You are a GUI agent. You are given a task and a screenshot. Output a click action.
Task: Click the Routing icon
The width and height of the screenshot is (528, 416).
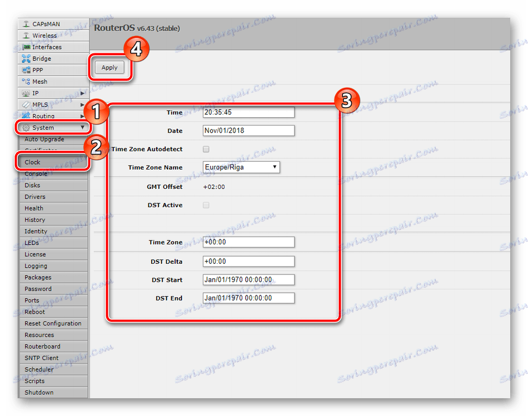tap(26, 116)
